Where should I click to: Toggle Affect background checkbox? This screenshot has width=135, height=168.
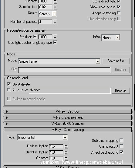[121, 152]
